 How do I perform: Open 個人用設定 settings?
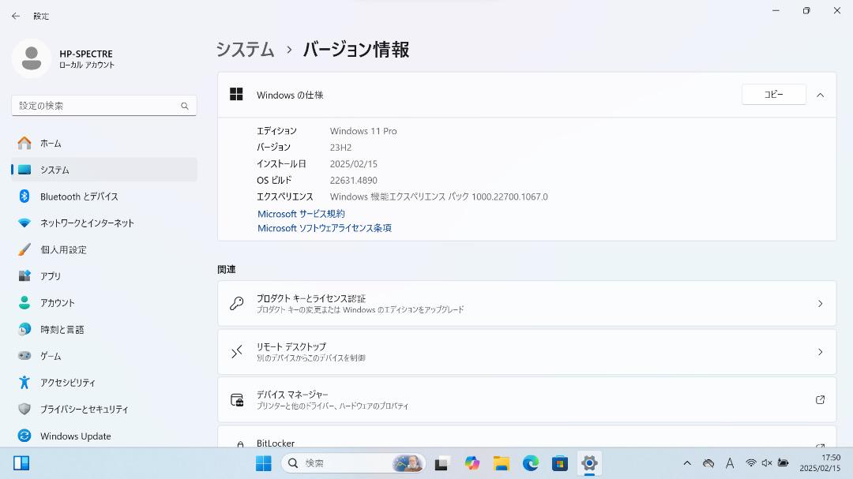pyautogui.click(x=104, y=249)
